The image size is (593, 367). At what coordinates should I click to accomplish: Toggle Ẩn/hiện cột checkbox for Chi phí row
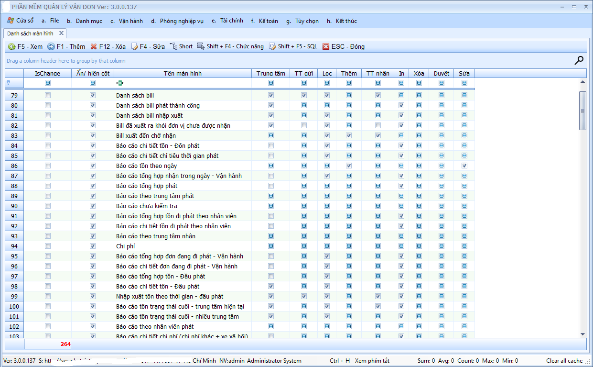[x=93, y=246]
